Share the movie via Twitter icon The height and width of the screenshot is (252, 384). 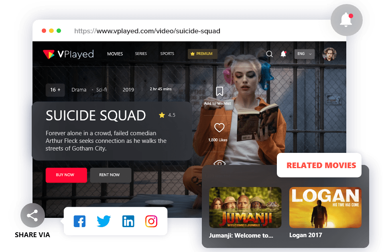(104, 221)
